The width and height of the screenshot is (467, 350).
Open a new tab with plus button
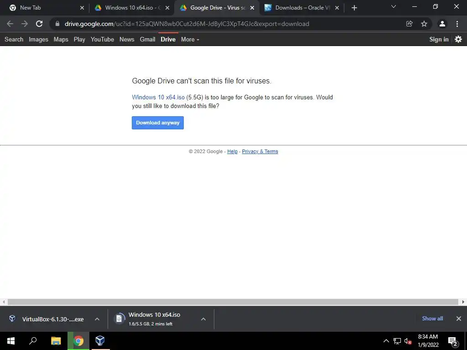click(x=354, y=8)
